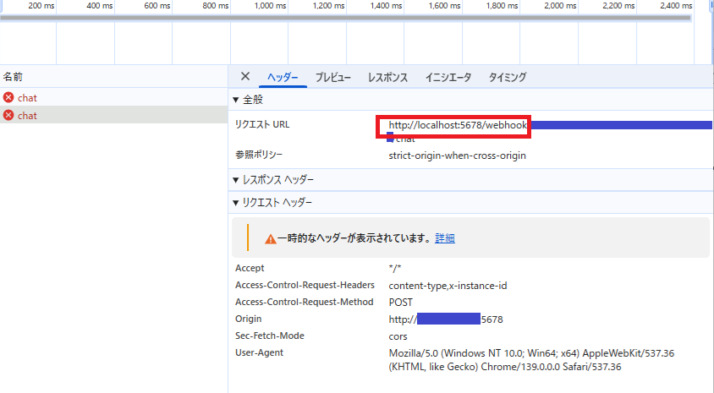The width and height of the screenshot is (714, 393).
Task: Click the strict-origin-when-cross-origin policy value
Action: tap(457, 156)
